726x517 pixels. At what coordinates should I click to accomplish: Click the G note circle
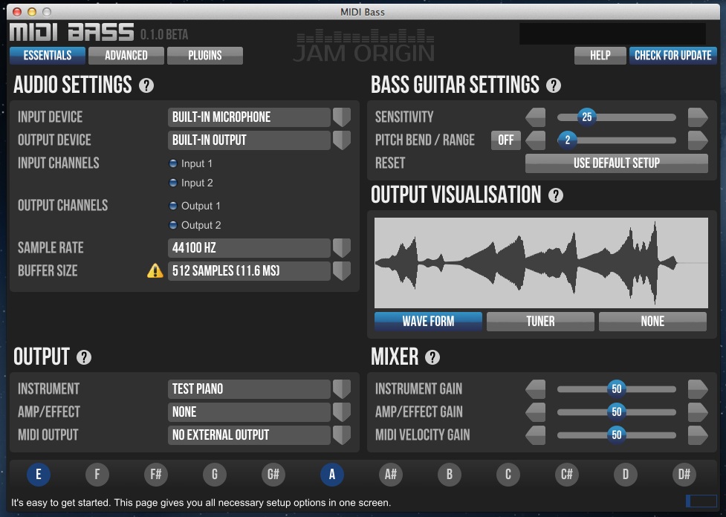(x=214, y=475)
